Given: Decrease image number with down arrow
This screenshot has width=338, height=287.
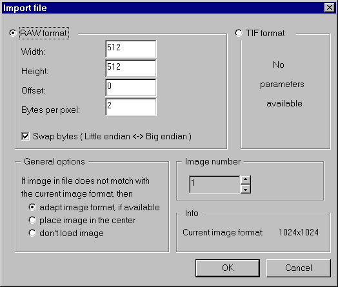Looking at the screenshot, I should tap(246, 189).
